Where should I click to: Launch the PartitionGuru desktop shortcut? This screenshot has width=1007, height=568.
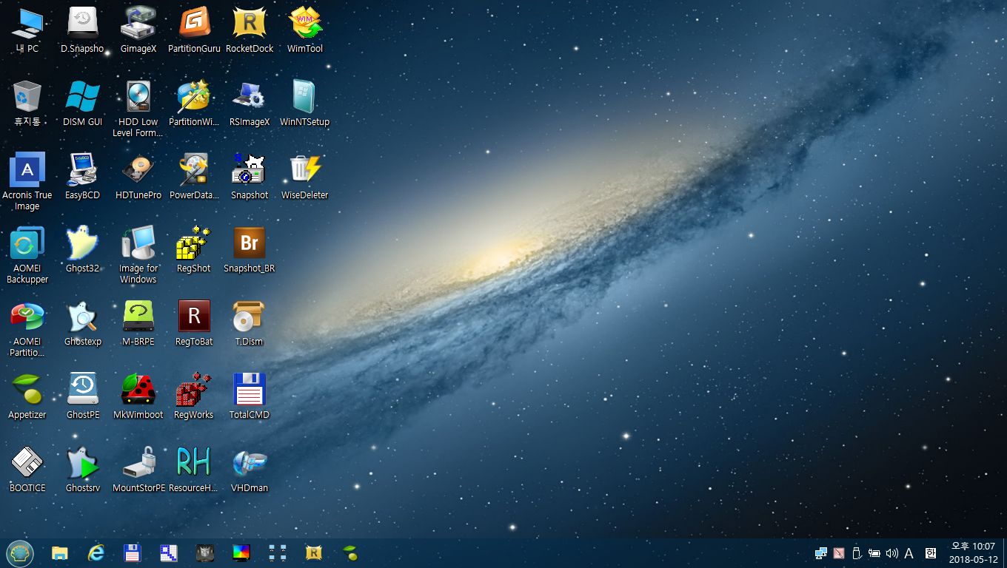coord(194,30)
